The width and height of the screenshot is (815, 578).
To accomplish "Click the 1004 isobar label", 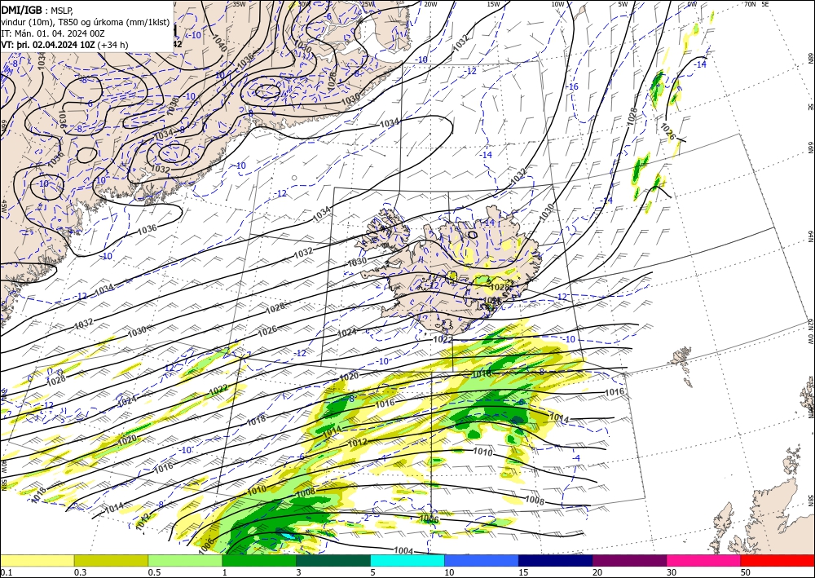I will click(403, 550).
